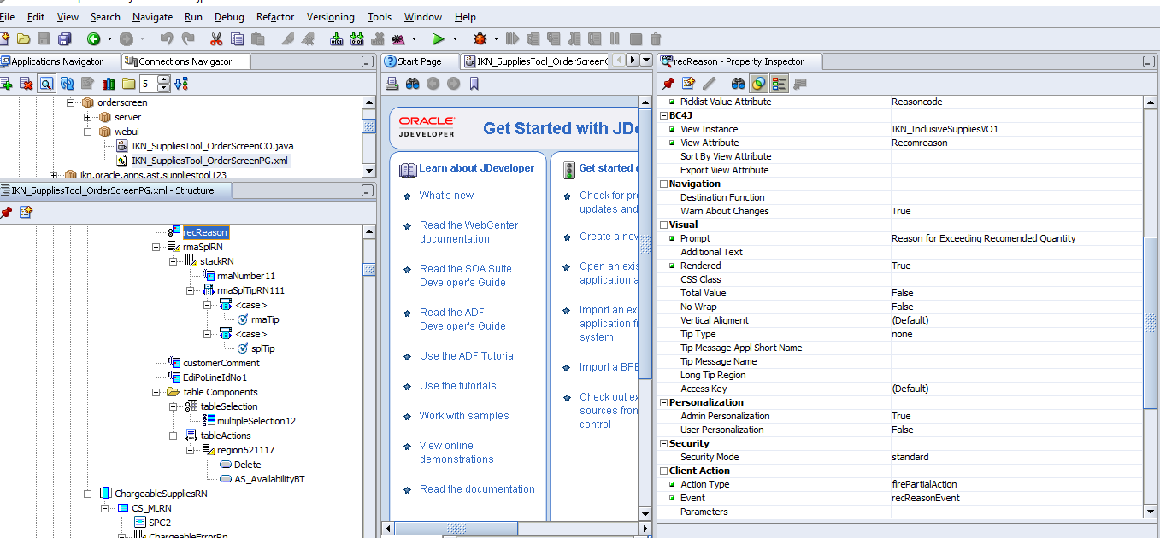1160x538 pixels.
Task: Collapse the rmaSplRN tree node
Action: coord(156,247)
